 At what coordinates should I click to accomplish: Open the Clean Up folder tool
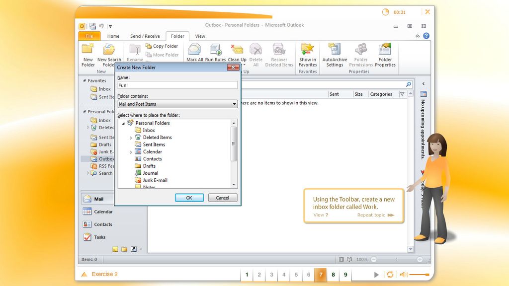pyautogui.click(x=237, y=53)
